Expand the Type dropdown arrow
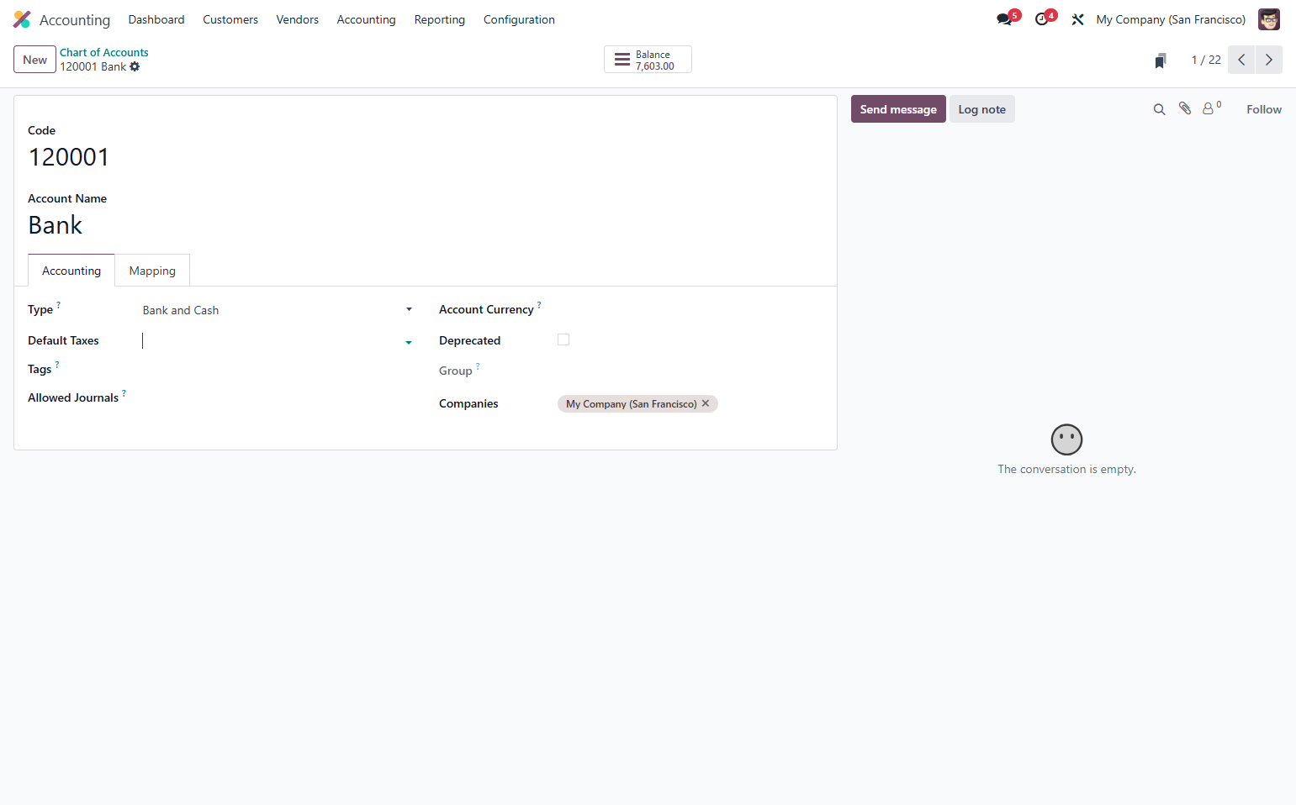 pos(409,310)
